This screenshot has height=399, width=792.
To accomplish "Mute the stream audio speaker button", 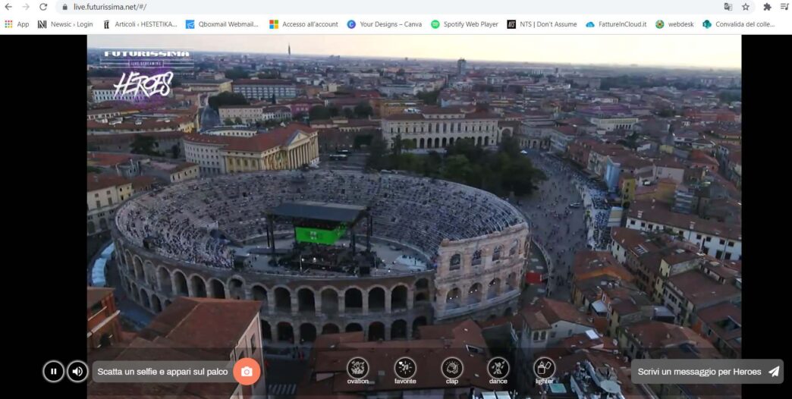I will (77, 371).
